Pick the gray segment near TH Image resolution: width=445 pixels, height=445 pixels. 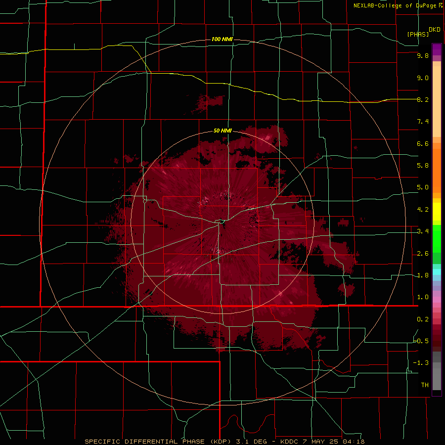click(x=437, y=379)
